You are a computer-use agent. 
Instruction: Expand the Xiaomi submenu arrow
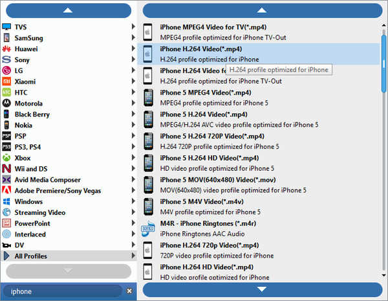click(133, 81)
